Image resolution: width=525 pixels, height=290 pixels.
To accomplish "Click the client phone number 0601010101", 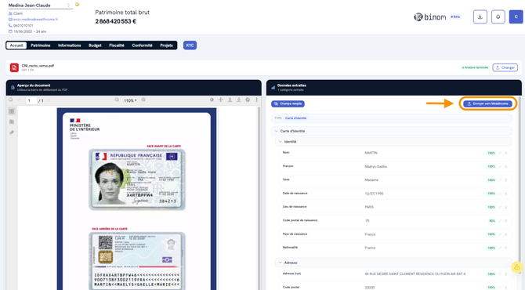I will click(23, 25).
